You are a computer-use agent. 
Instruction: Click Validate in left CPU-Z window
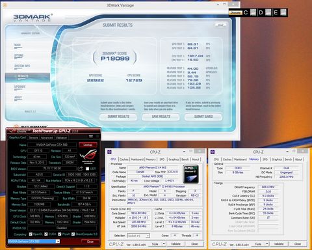tap(175, 244)
